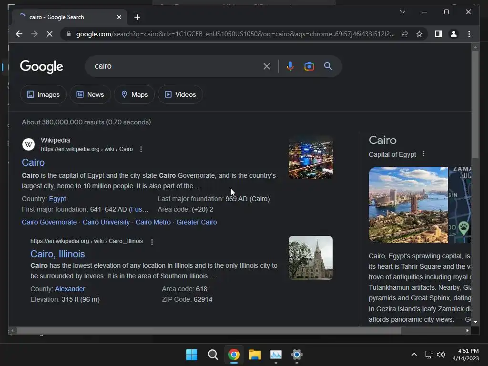Open more options for Wikipedia Cairo result
Image resolution: width=488 pixels, height=366 pixels.
point(141,149)
